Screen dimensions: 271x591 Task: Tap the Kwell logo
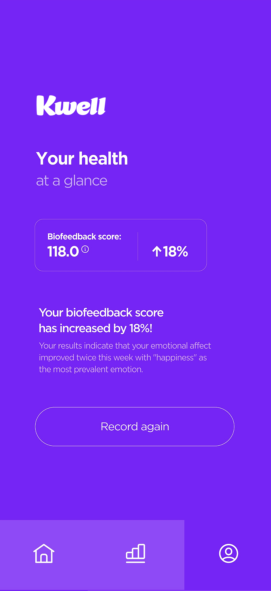[71, 106]
